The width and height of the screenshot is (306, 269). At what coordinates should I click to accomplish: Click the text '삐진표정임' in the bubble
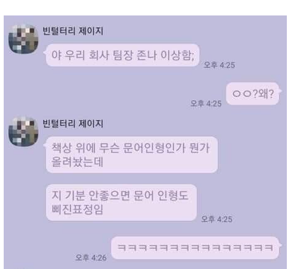coord(77,210)
